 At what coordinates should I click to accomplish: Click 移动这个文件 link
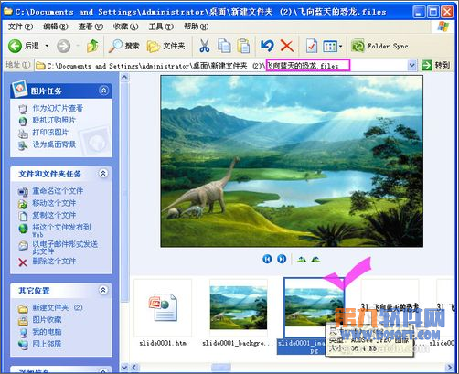point(54,203)
